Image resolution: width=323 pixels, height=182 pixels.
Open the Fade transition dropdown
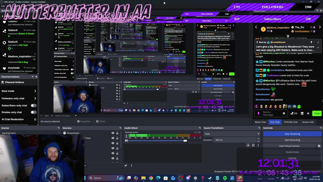(232, 134)
